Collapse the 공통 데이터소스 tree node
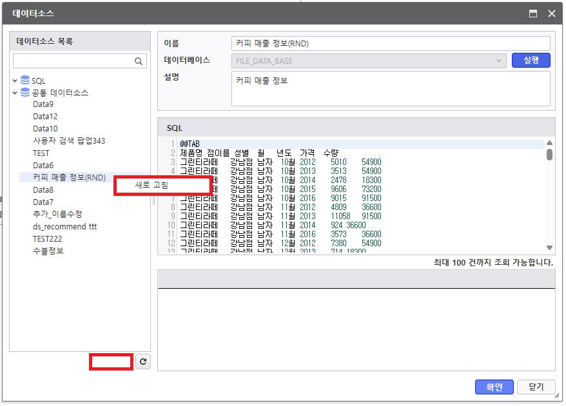 [14, 92]
